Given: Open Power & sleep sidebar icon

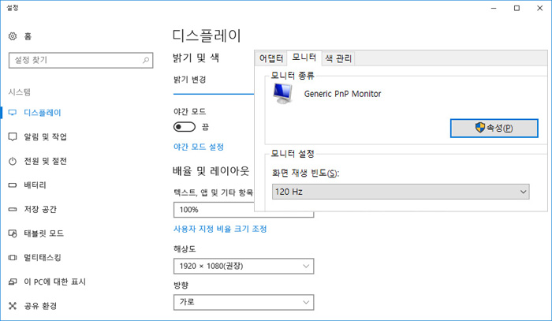Looking at the screenshot, I should 12,161.
